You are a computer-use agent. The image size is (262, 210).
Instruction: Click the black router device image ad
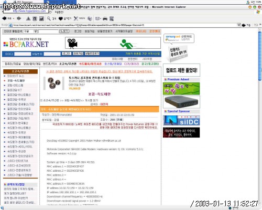(181, 102)
